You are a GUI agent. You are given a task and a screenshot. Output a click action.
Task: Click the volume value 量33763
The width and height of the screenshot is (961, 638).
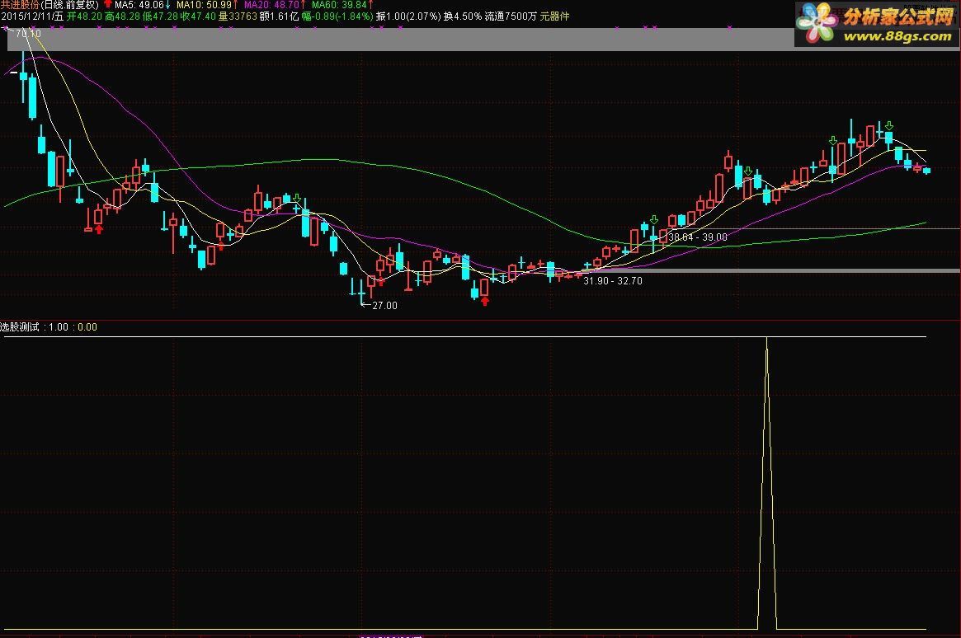point(238,16)
